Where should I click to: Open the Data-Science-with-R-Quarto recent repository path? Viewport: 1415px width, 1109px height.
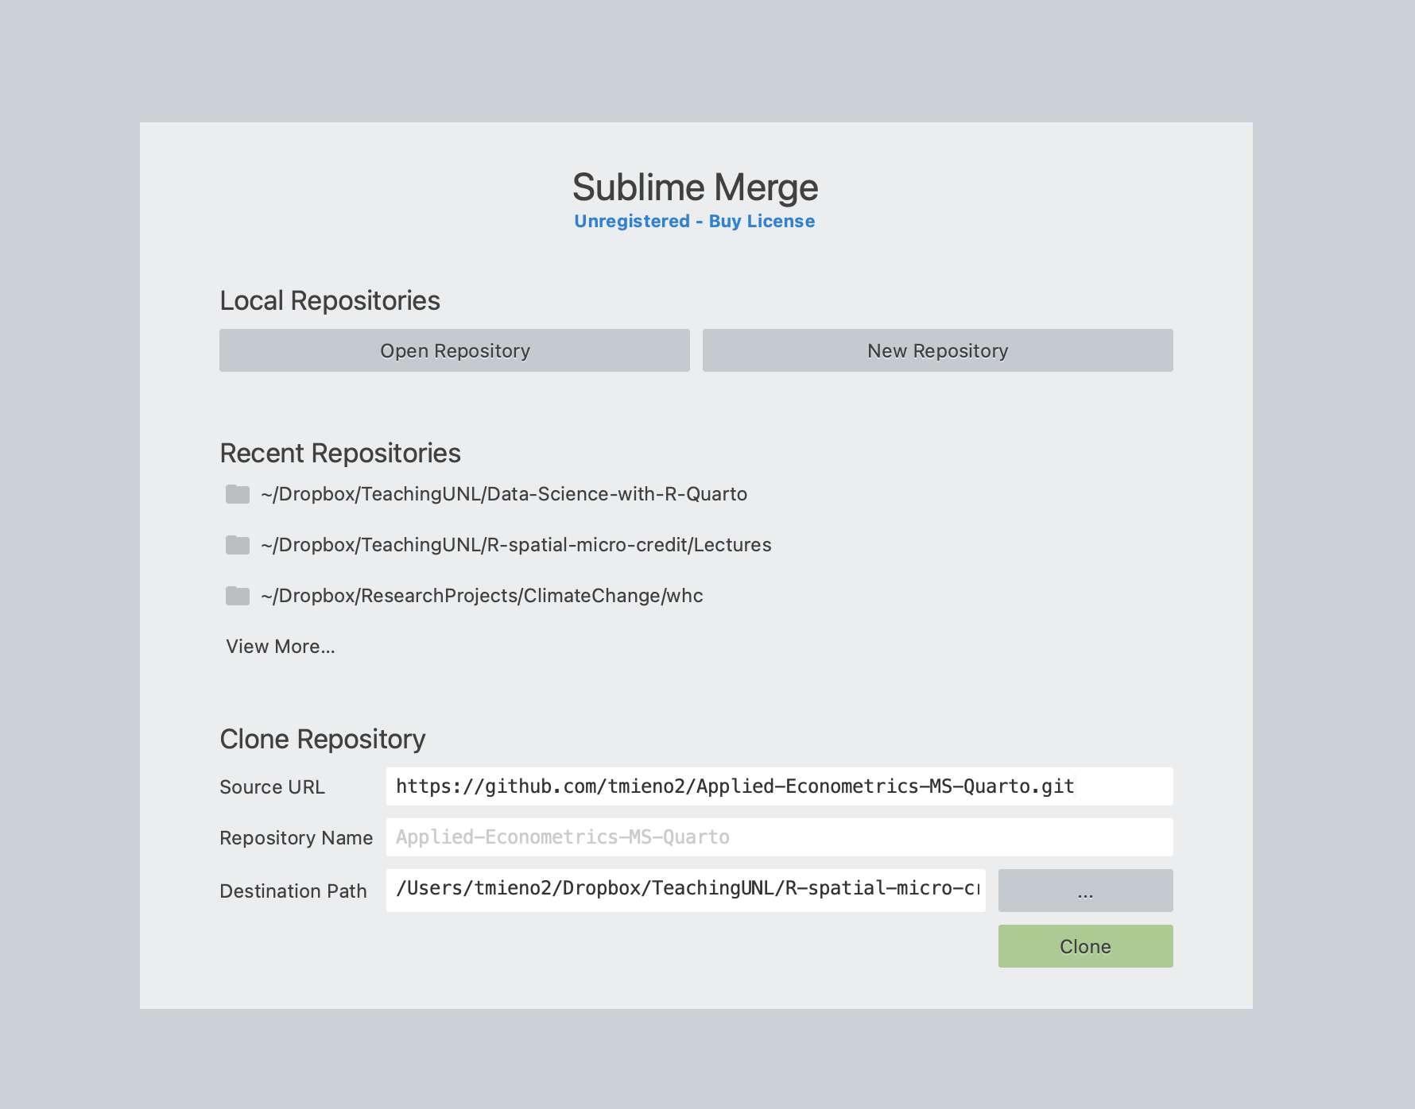tap(503, 494)
